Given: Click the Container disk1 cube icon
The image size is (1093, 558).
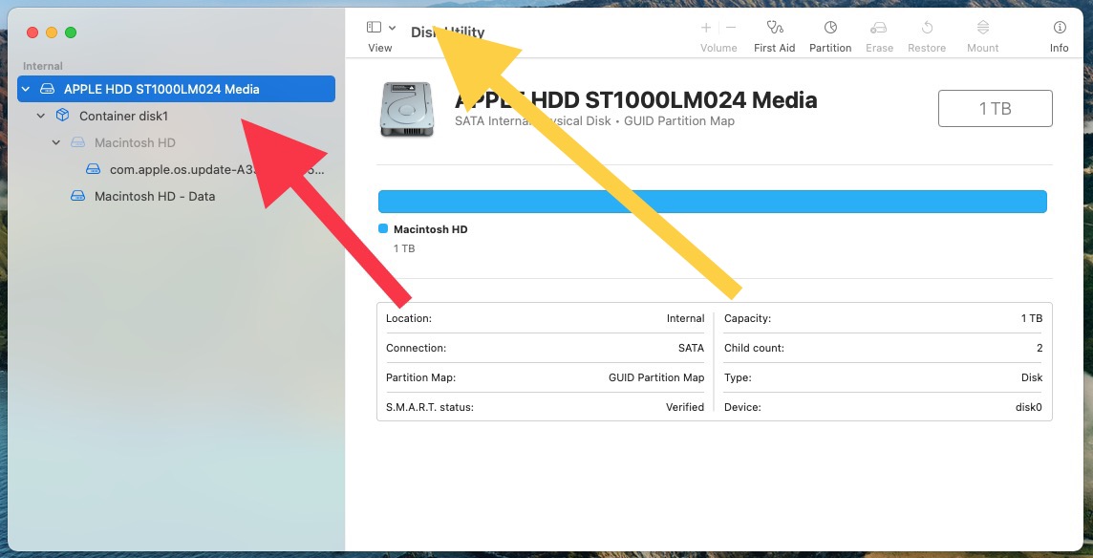Looking at the screenshot, I should coord(63,115).
